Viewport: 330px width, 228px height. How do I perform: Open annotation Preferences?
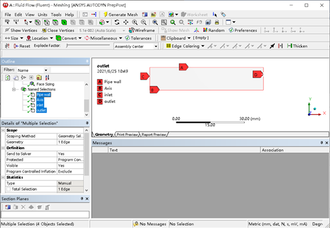(243, 30)
